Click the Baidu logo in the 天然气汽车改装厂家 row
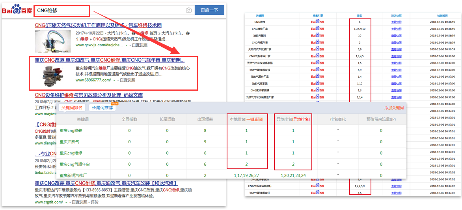Image resolution: width=462 pixels, height=210 pixels. click(318, 49)
